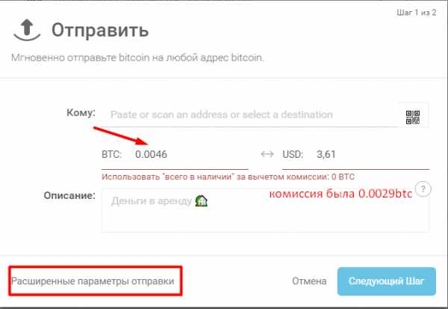
Task: Focus the Описание description text area
Action: tap(265, 210)
